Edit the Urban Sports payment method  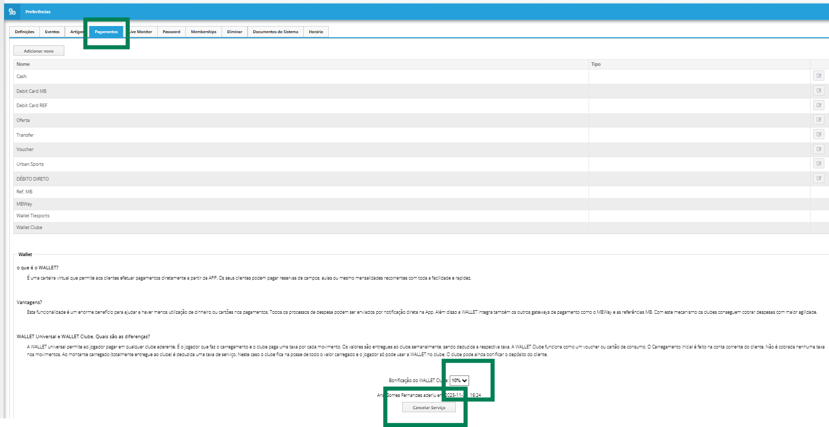(x=818, y=164)
